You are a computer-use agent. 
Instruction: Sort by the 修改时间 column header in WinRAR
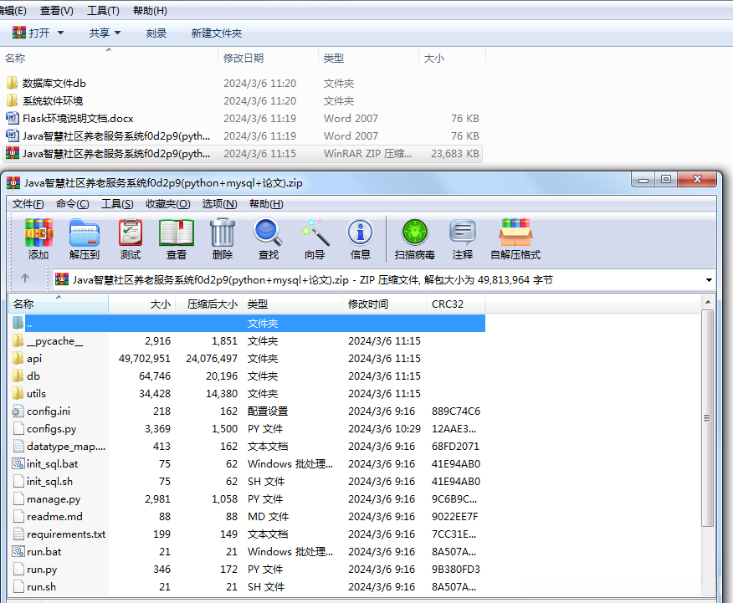point(385,304)
